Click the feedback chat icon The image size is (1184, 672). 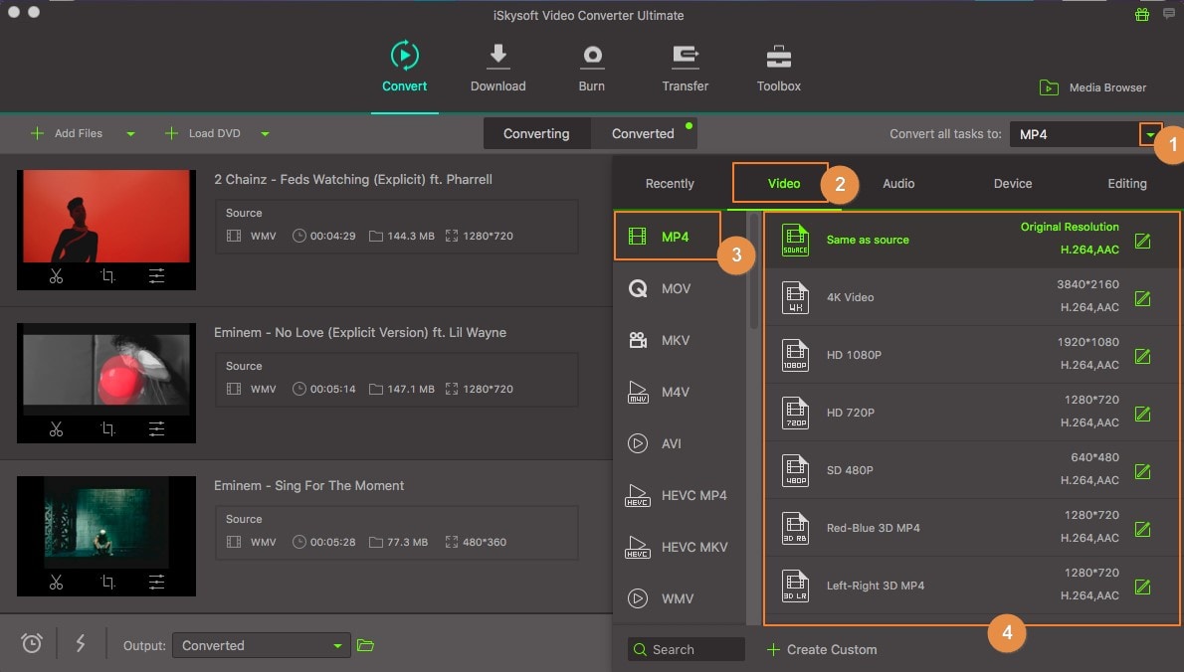click(x=1169, y=14)
